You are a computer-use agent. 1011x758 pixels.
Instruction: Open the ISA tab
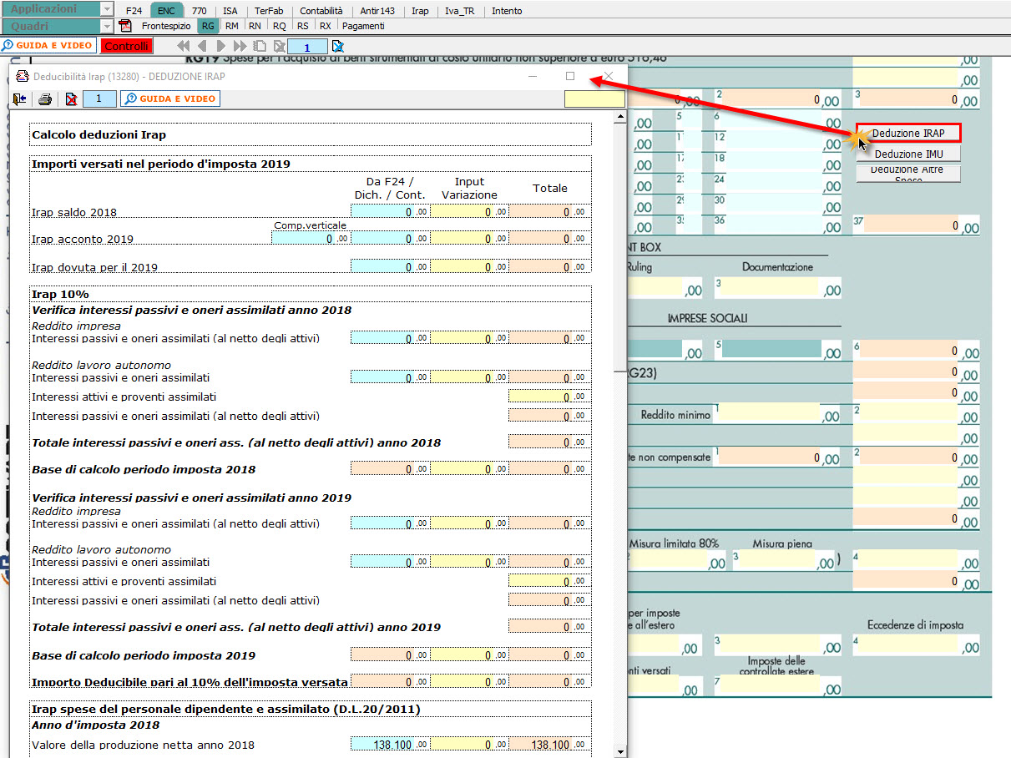[230, 11]
